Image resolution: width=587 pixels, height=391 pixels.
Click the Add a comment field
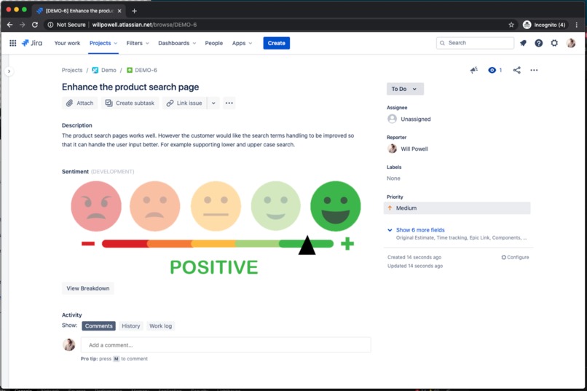[226, 345]
